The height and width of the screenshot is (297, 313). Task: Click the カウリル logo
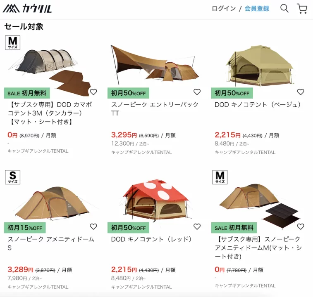pyautogui.click(x=27, y=9)
